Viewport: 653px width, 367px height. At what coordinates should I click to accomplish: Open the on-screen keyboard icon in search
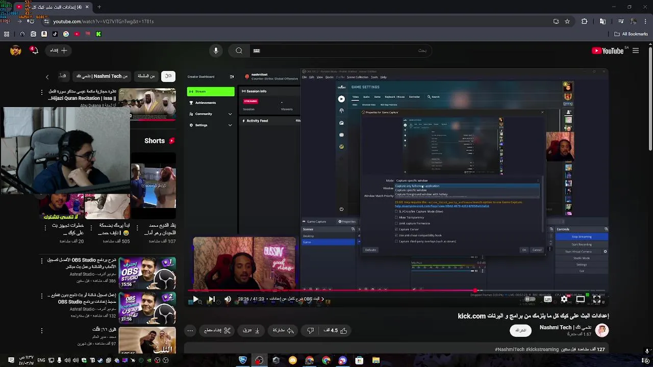point(257,50)
